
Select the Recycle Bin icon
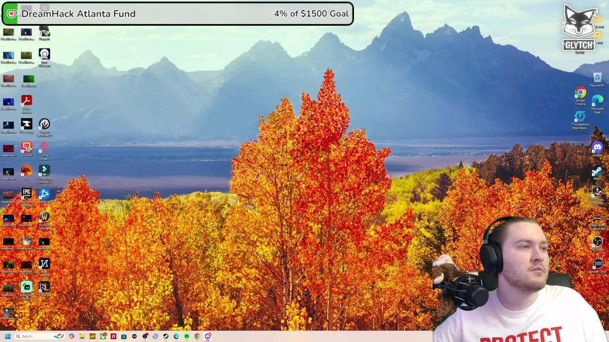(598, 80)
